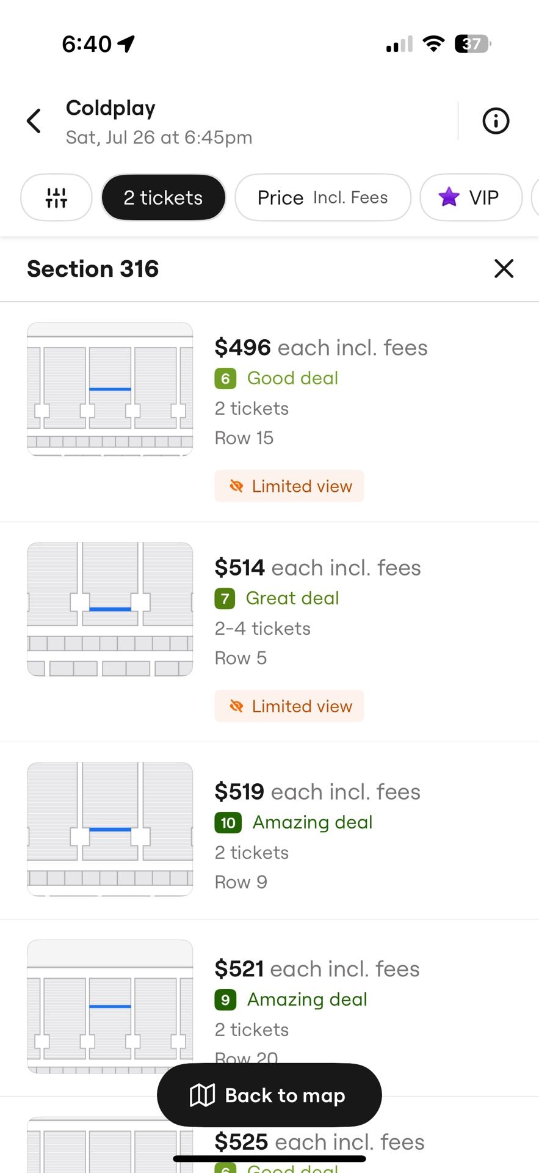Select the $519 Row 9 listing
This screenshot has width=539, height=1173.
[269, 831]
